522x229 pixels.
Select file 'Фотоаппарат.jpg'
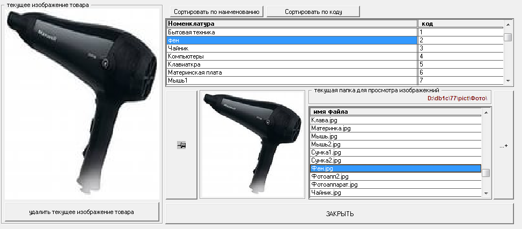(395, 184)
